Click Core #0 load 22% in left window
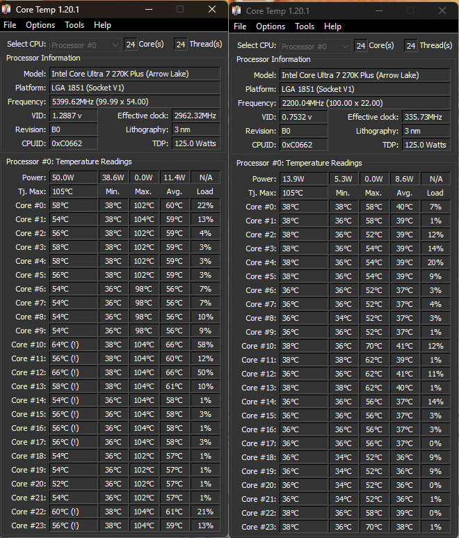The width and height of the screenshot is (459, 538). 205,205
